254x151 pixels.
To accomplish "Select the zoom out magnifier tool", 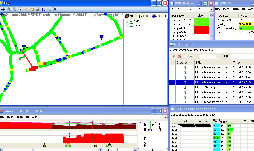I will tap(14, 9).
